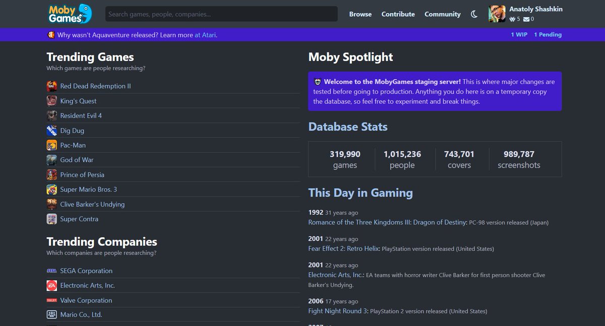The image size is (605, 326).
Task: Click the Trending Companies heading
Action: 102,242
